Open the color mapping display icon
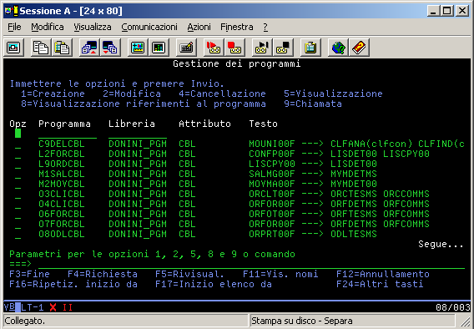This screenshot has height=329, width=474. coord(159,48)
